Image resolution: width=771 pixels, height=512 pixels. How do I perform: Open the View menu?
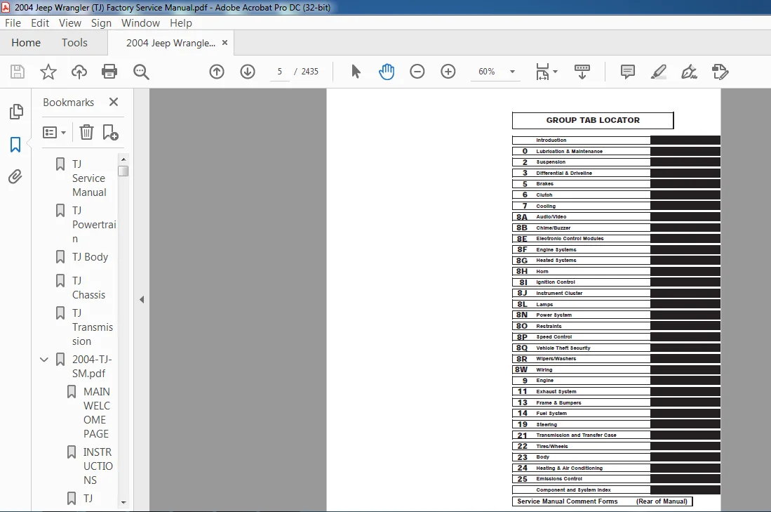coord(70,23)
